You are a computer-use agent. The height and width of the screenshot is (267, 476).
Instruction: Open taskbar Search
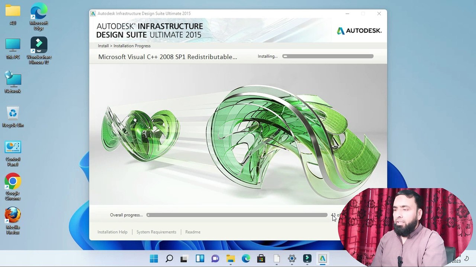169,258
